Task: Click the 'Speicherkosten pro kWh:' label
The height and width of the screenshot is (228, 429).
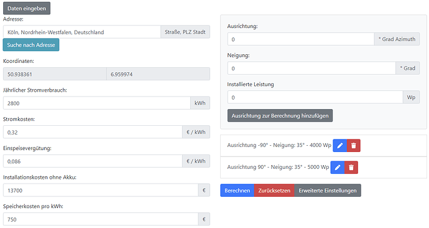Action: click(33, 206)
